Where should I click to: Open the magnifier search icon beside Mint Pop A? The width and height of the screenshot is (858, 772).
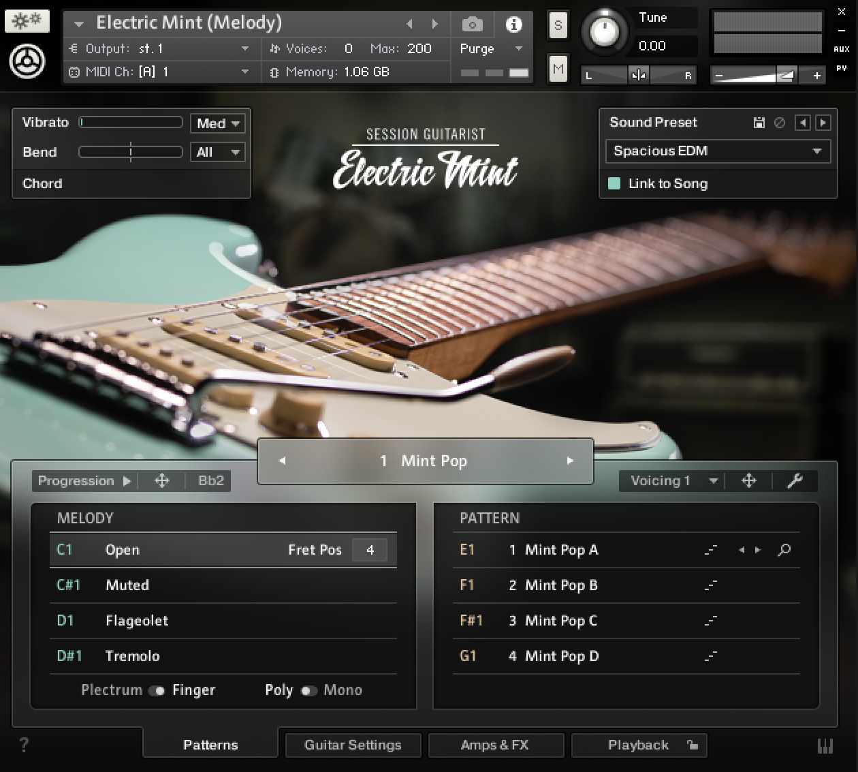784,550
